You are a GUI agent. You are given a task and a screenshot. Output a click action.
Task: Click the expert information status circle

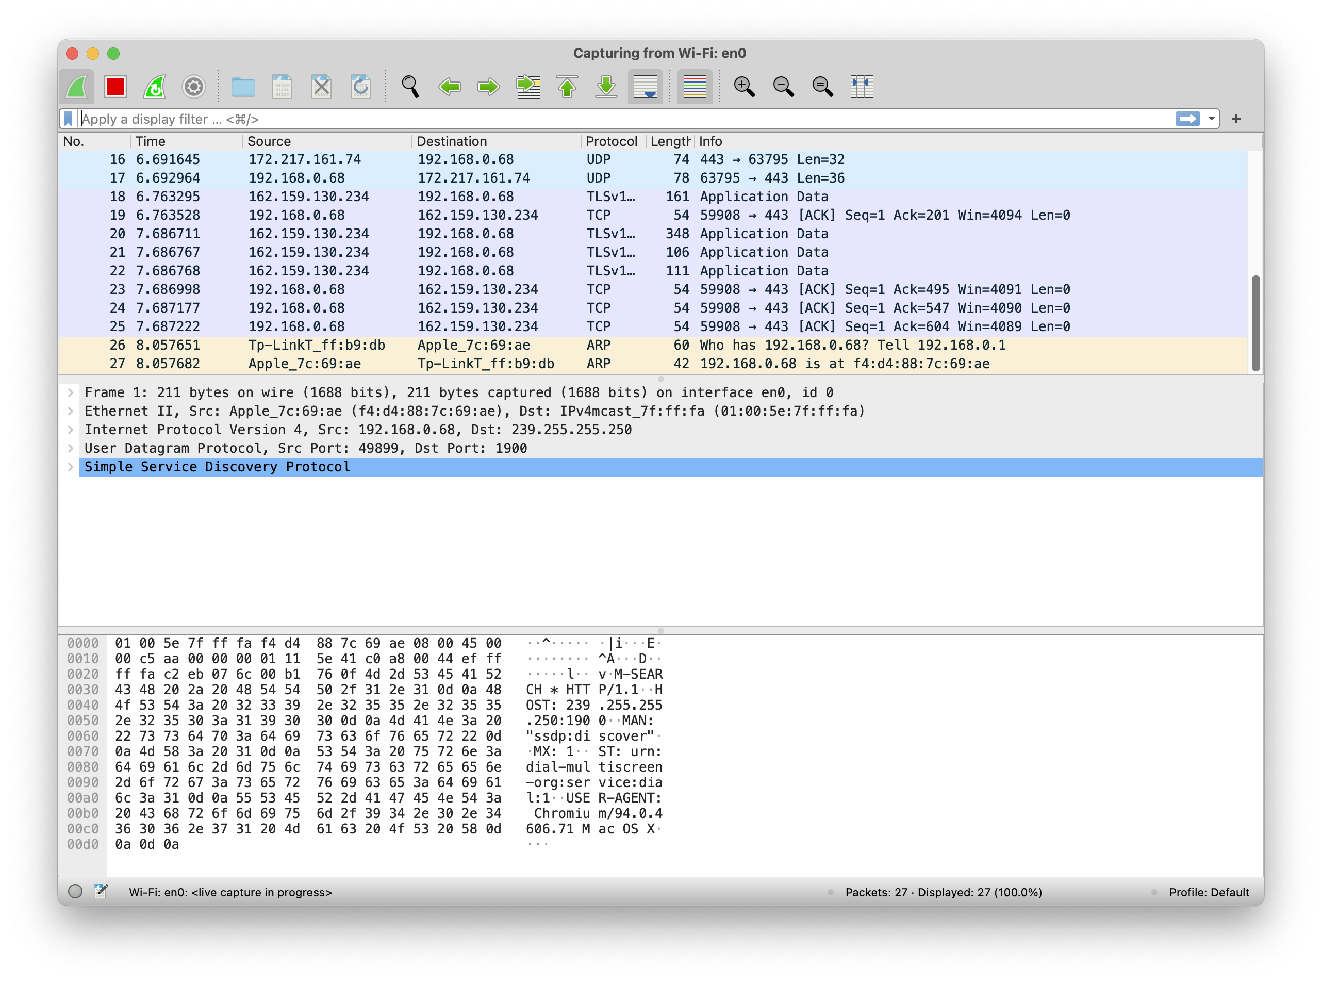(x=75, y=892)
